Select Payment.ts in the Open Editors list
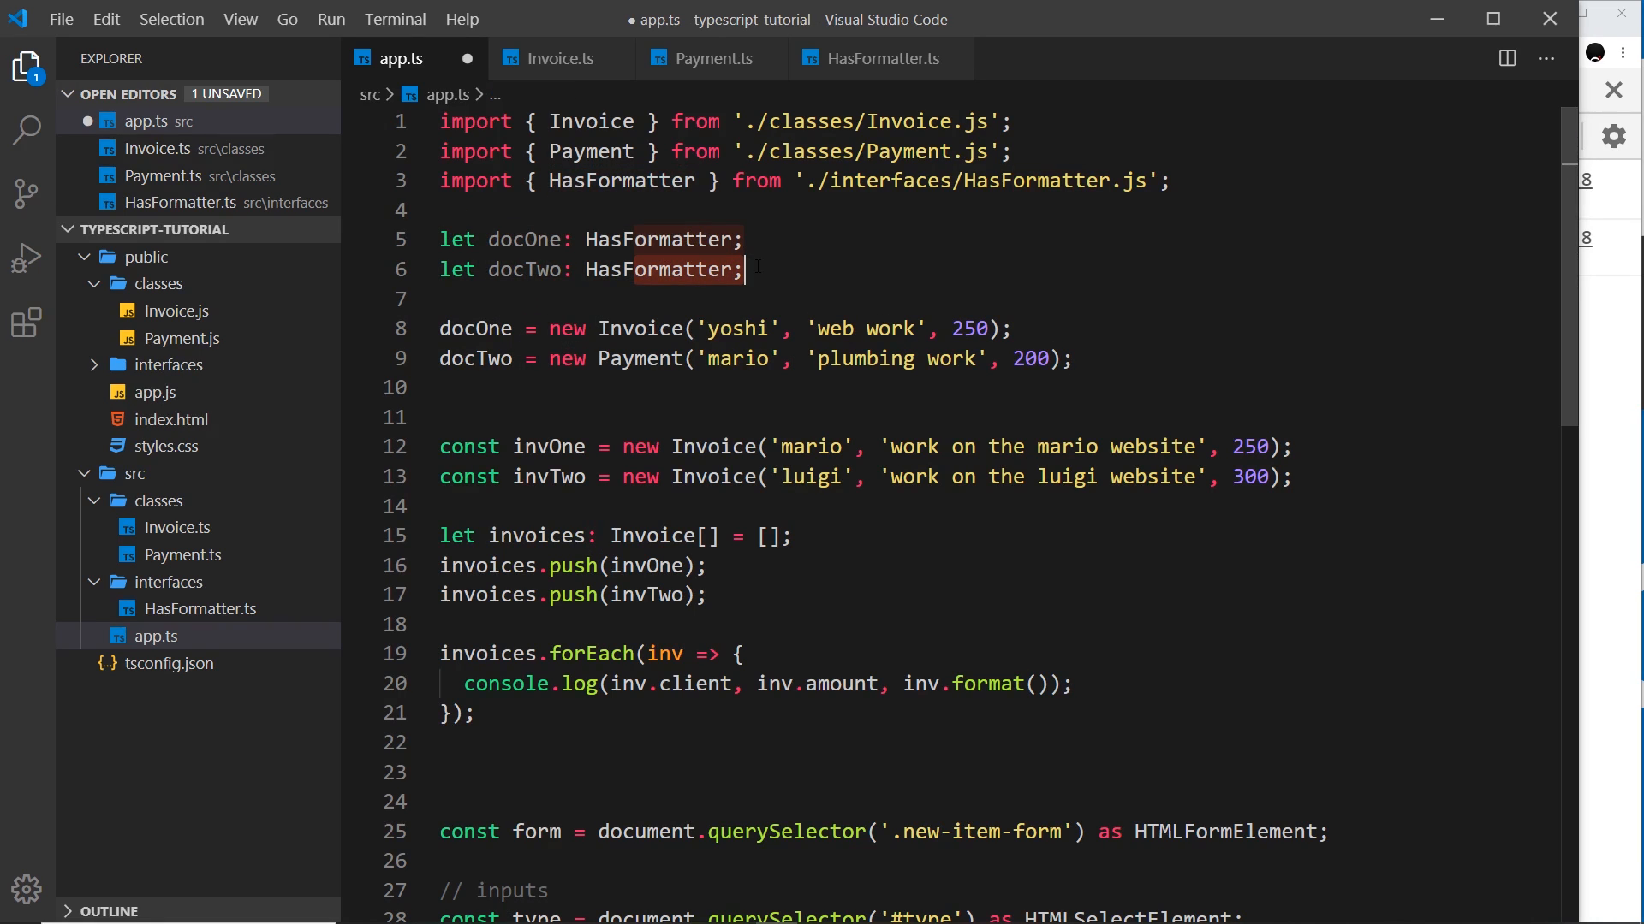 [199, 176]
